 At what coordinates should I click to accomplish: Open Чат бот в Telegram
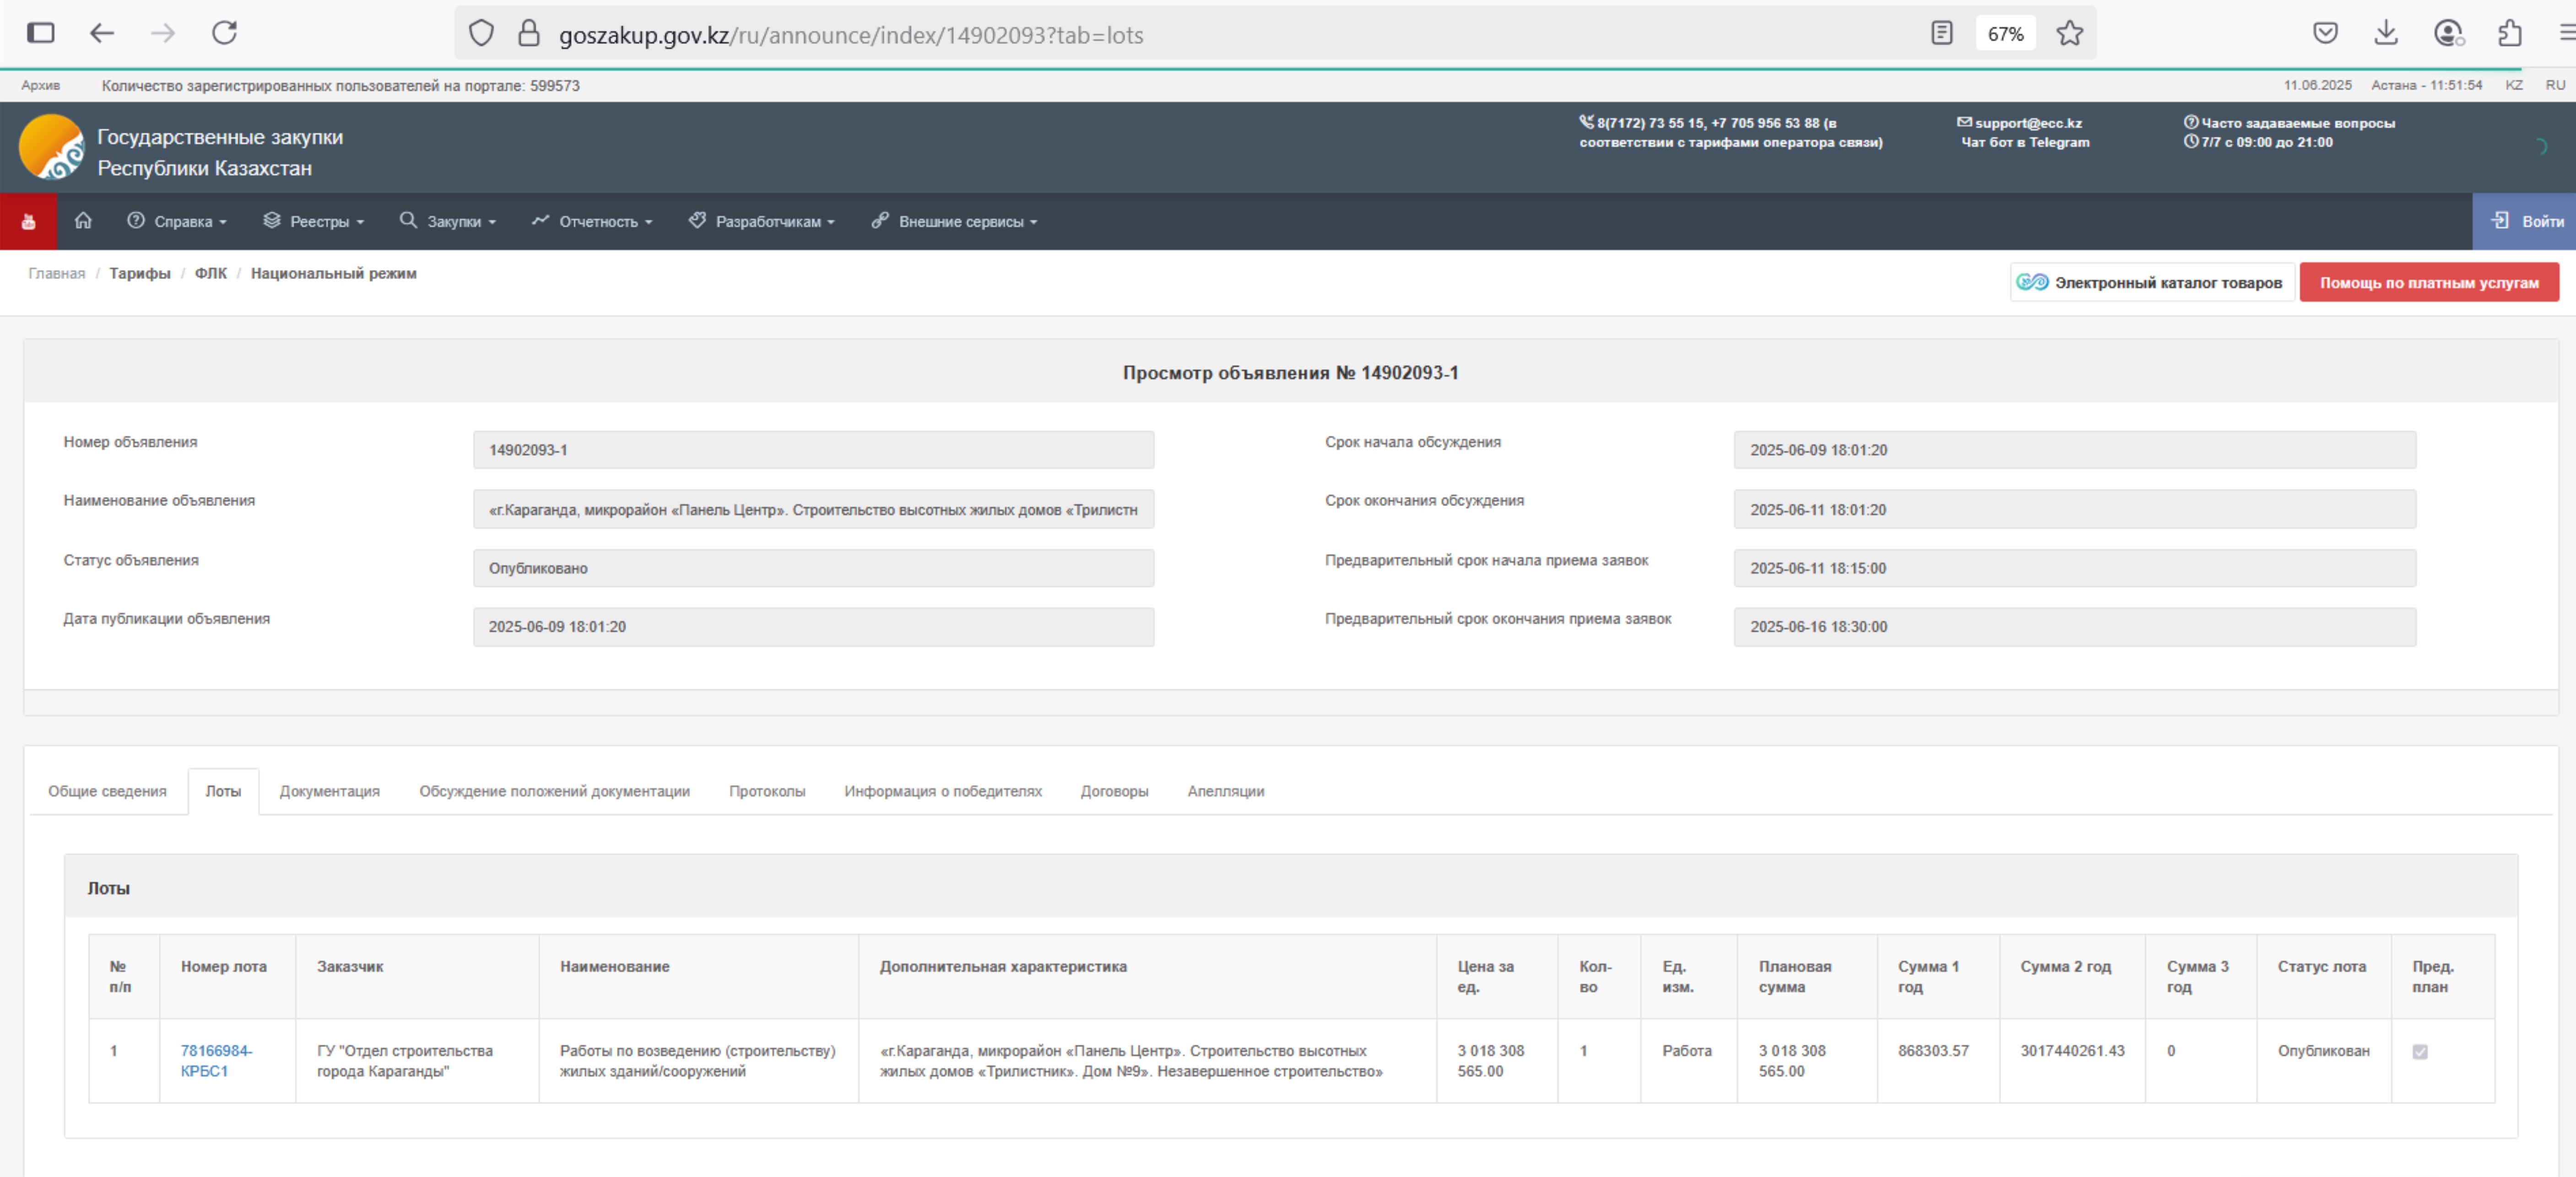2025,142
